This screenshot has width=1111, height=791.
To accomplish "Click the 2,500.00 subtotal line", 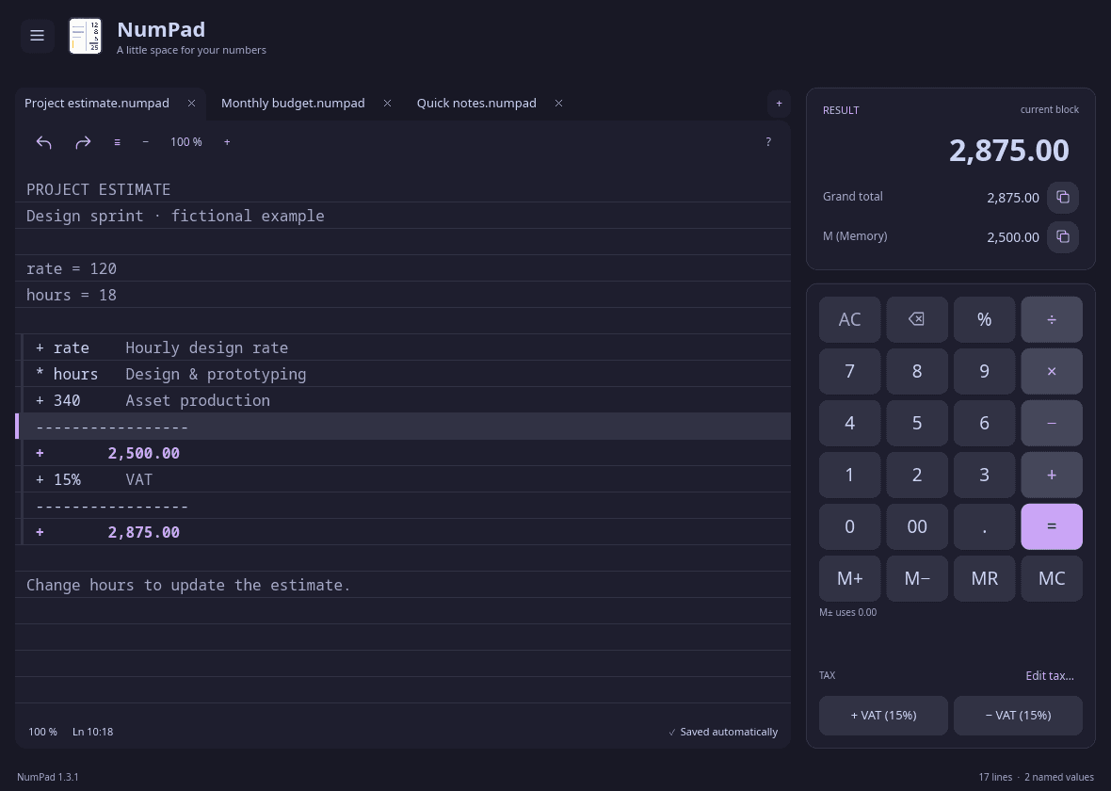I will click(x=402, y=453).
